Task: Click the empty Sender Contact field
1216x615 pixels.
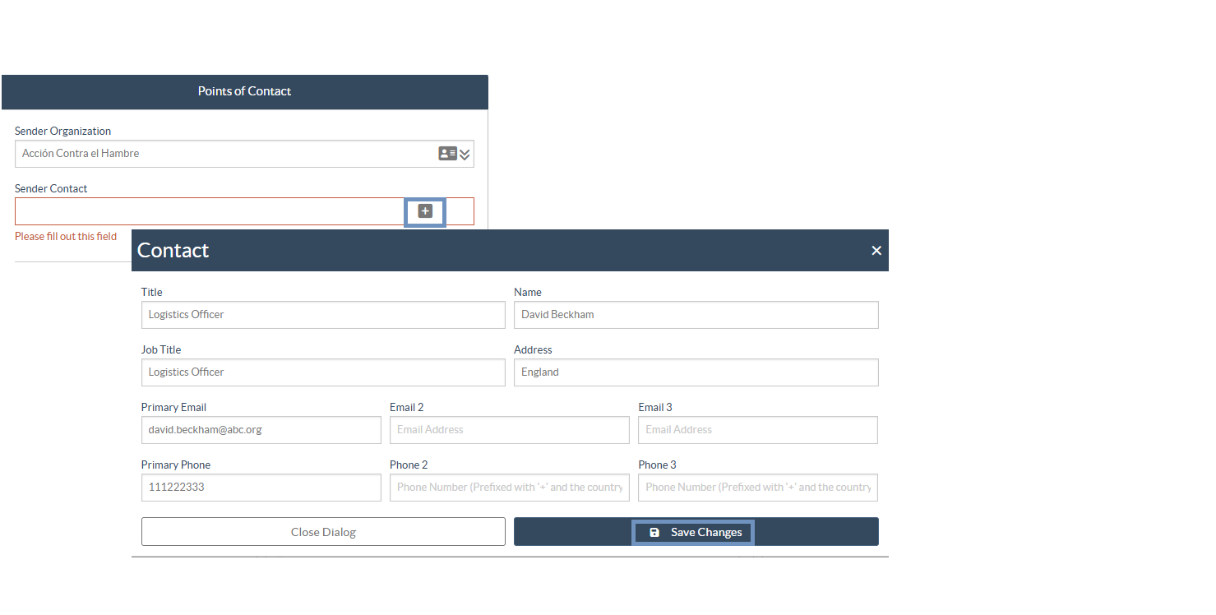Action: [206, 211]
